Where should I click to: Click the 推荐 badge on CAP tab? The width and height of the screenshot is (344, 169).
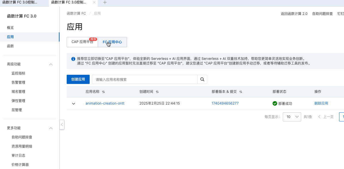pos(93,39)
